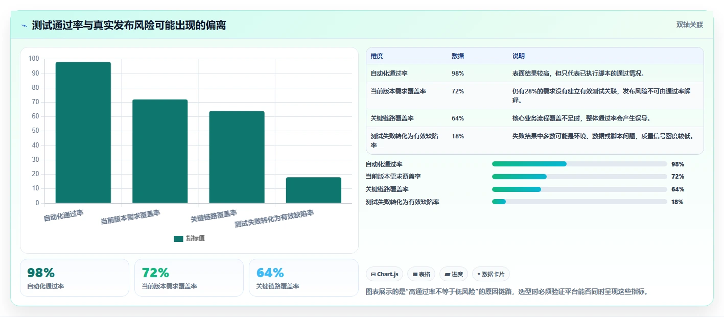The width and height of the screenshot is (724, 317).
Task: Select the 进度 tag chip
Action: pos(454,274)
